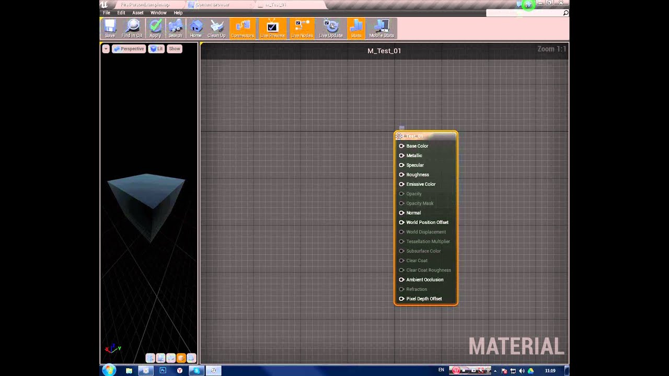Click Find in CB toolbar icon

coord(132,28)
